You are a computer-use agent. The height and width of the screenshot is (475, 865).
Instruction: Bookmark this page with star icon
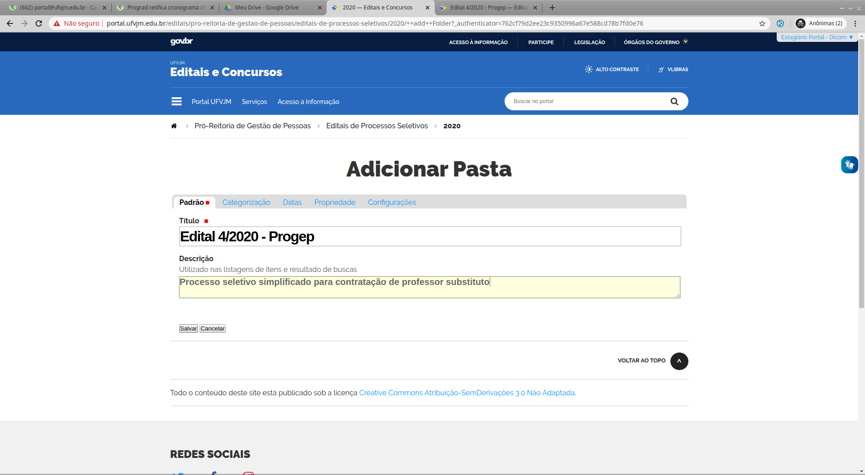762,23
